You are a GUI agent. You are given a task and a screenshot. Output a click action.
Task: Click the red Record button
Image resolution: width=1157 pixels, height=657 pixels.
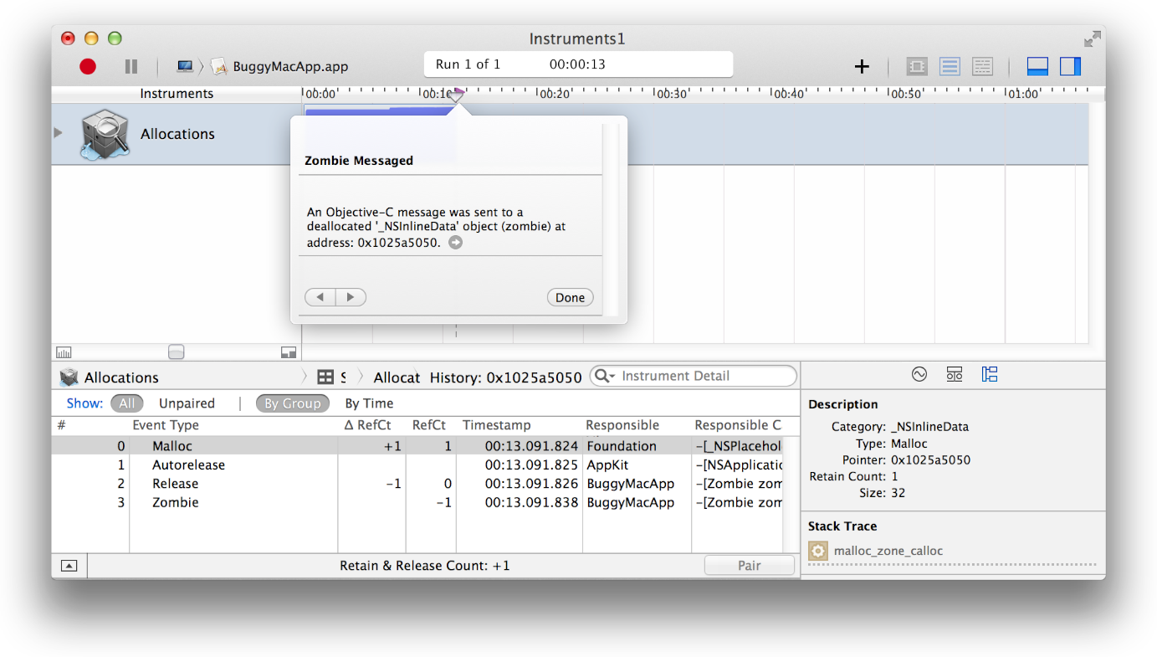pos(88,66)
